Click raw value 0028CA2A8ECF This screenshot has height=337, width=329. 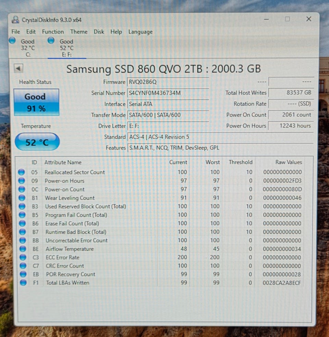[x=282, y=282]
